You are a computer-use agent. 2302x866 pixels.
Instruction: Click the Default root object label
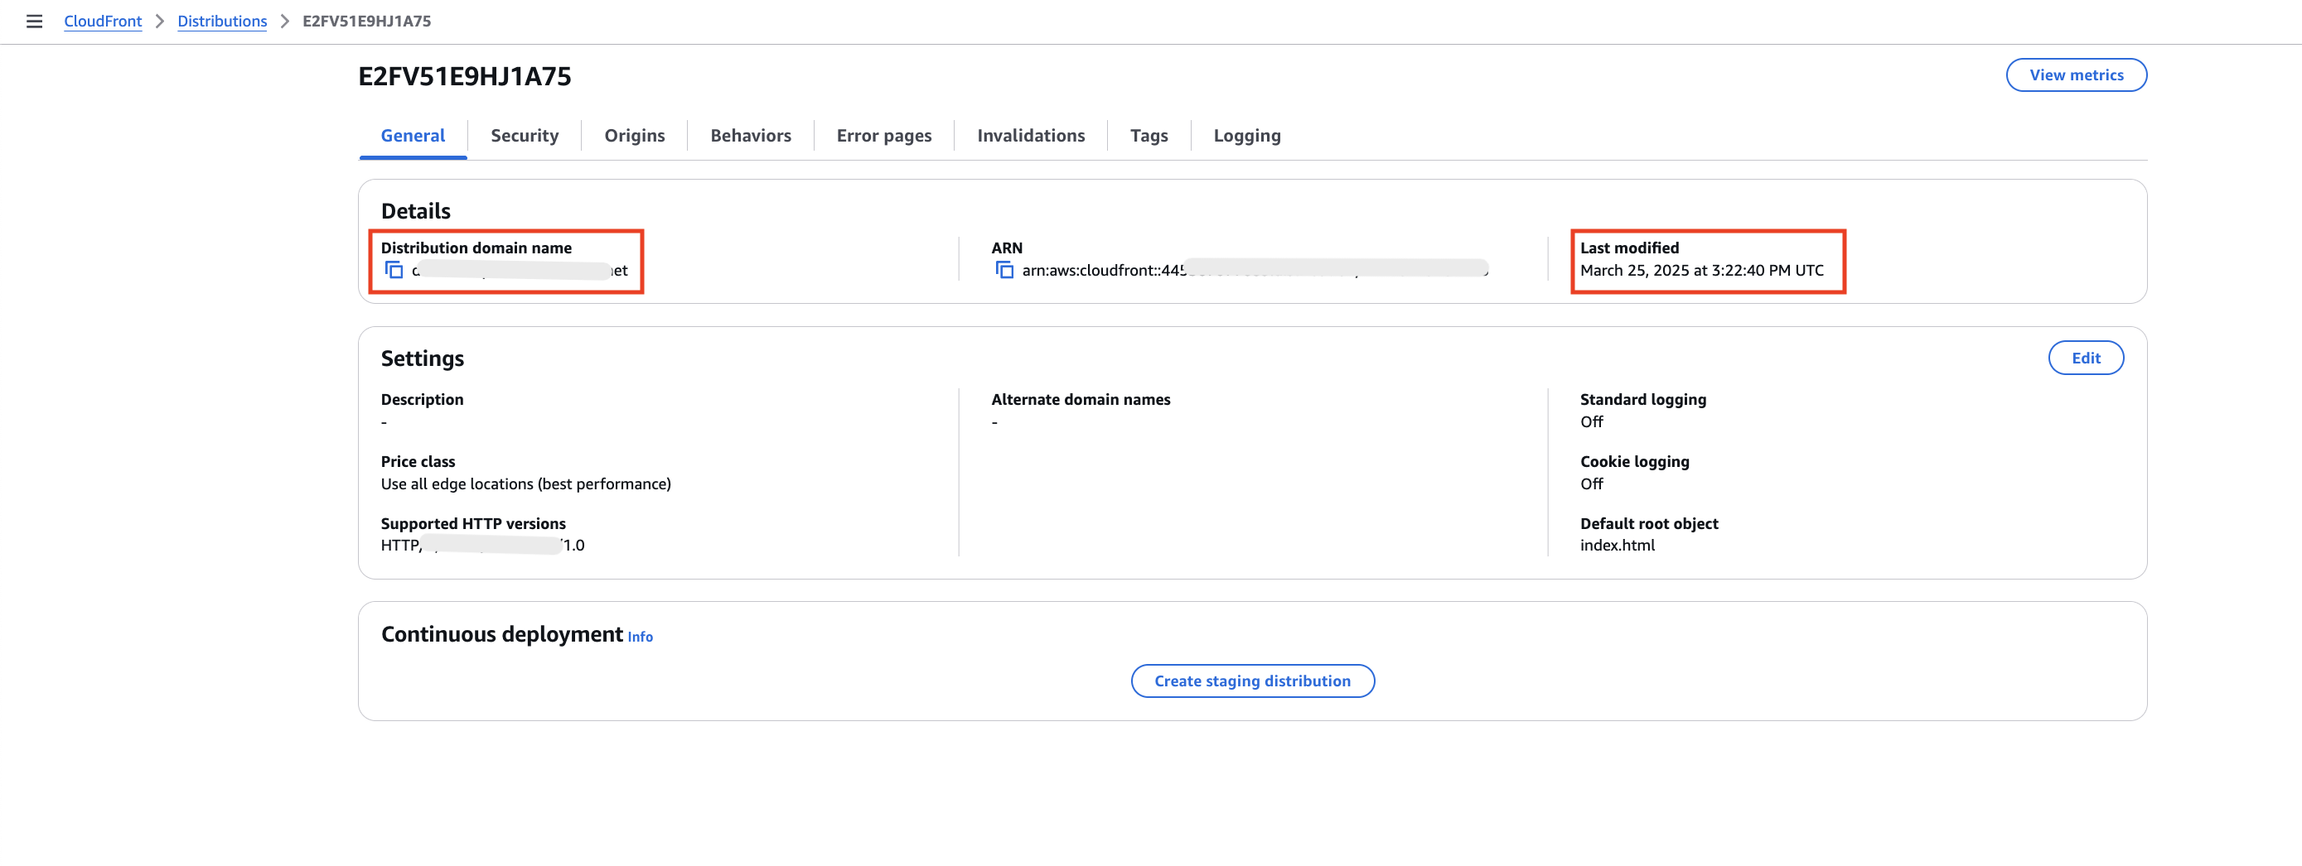pos(1649,524)
